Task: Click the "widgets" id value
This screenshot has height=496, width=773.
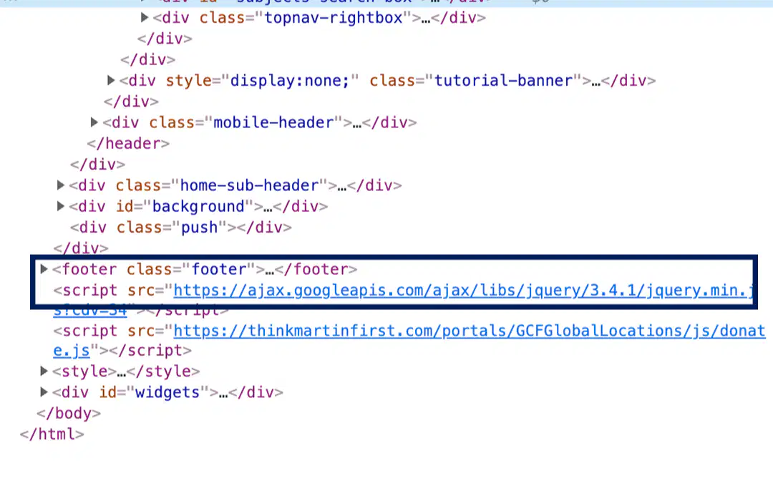Action: (x=167, y=392)
